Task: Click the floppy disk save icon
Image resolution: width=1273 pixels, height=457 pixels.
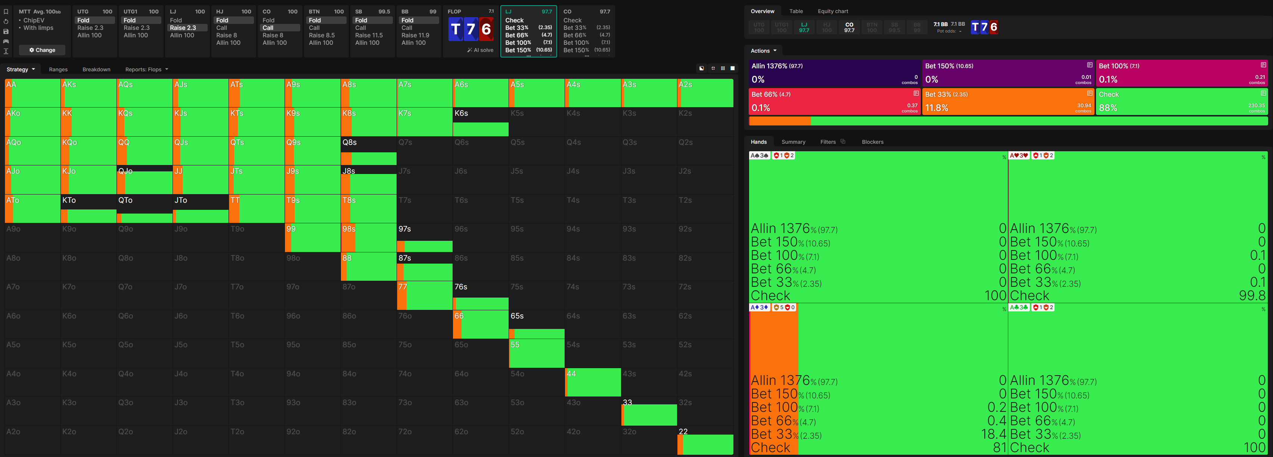Action: (6, 31)
